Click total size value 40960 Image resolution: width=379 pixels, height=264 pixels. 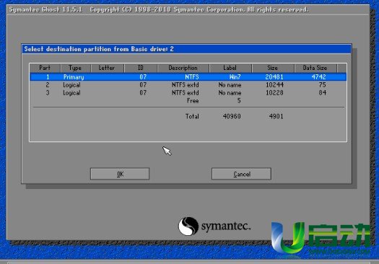pyautogui.click(x=232, y=116)
